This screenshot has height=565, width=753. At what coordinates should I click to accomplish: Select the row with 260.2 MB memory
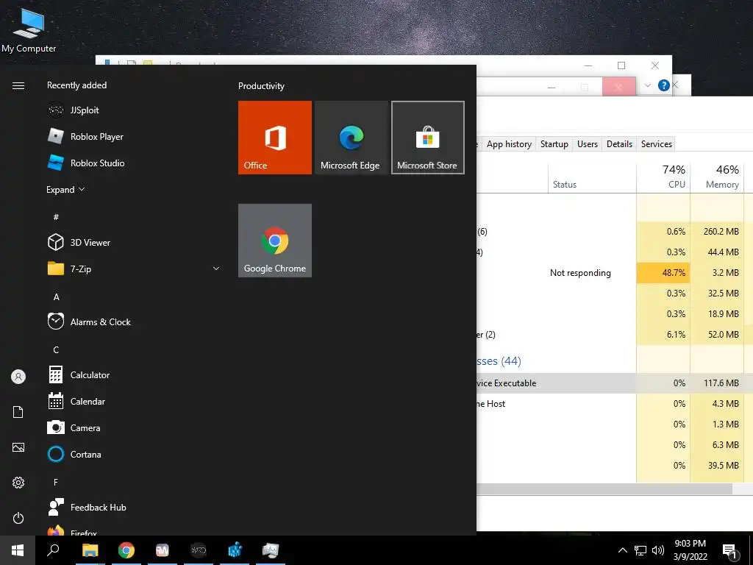(615, 231)
